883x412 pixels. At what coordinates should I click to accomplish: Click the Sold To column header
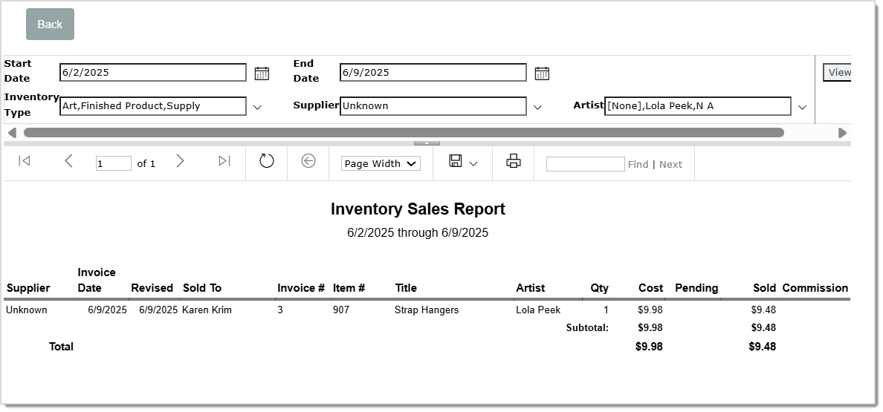pos(202,288)
